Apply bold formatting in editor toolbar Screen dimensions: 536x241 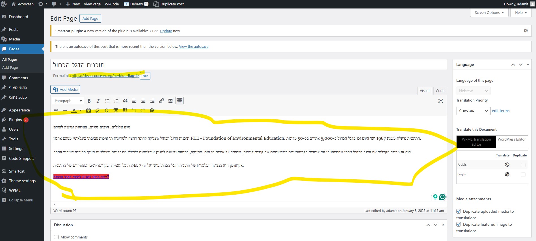pos(89,101)
